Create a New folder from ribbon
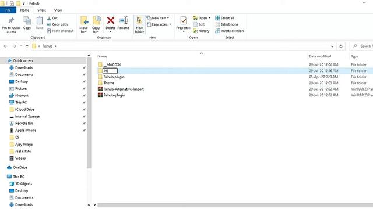 (x=139, y=24)
